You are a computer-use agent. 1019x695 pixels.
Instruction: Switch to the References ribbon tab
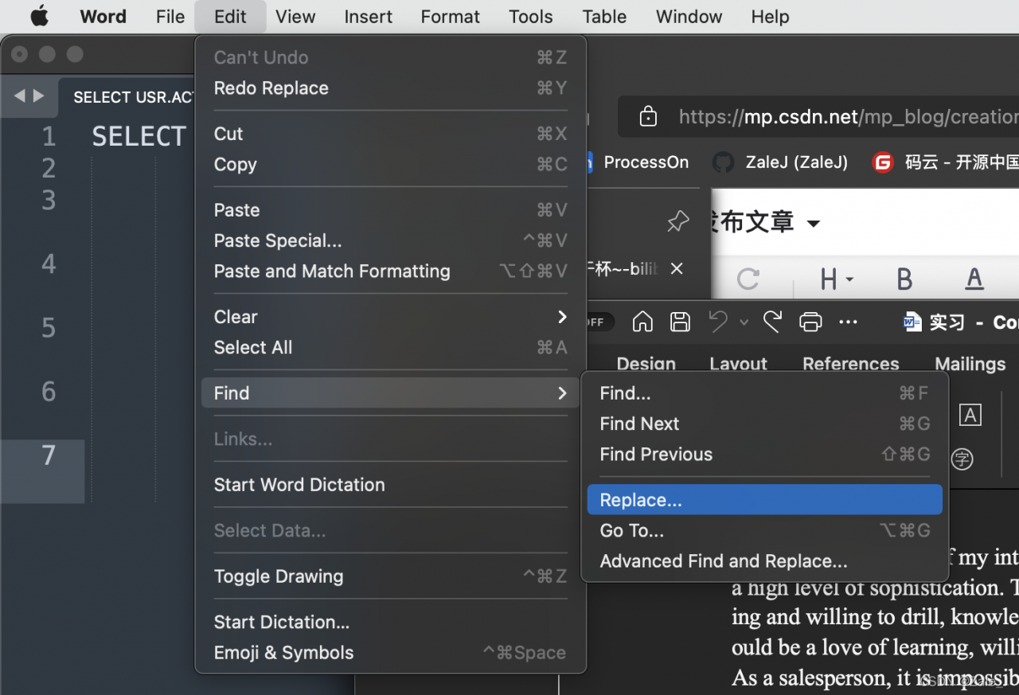click(x=850, y=364)
